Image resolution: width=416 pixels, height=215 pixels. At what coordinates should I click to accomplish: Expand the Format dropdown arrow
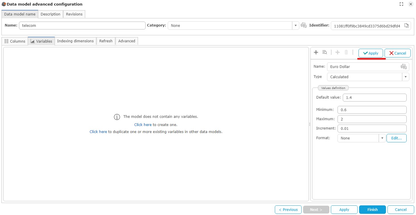(382, 138)
